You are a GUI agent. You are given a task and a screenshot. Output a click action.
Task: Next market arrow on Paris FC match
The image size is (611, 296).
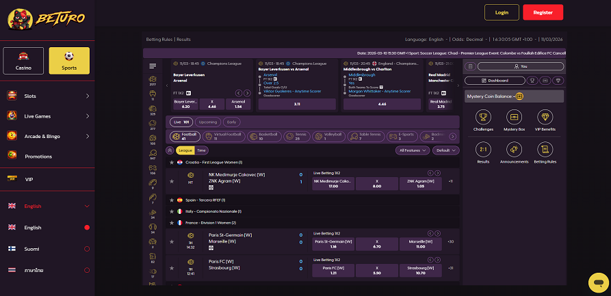[438, 260]
